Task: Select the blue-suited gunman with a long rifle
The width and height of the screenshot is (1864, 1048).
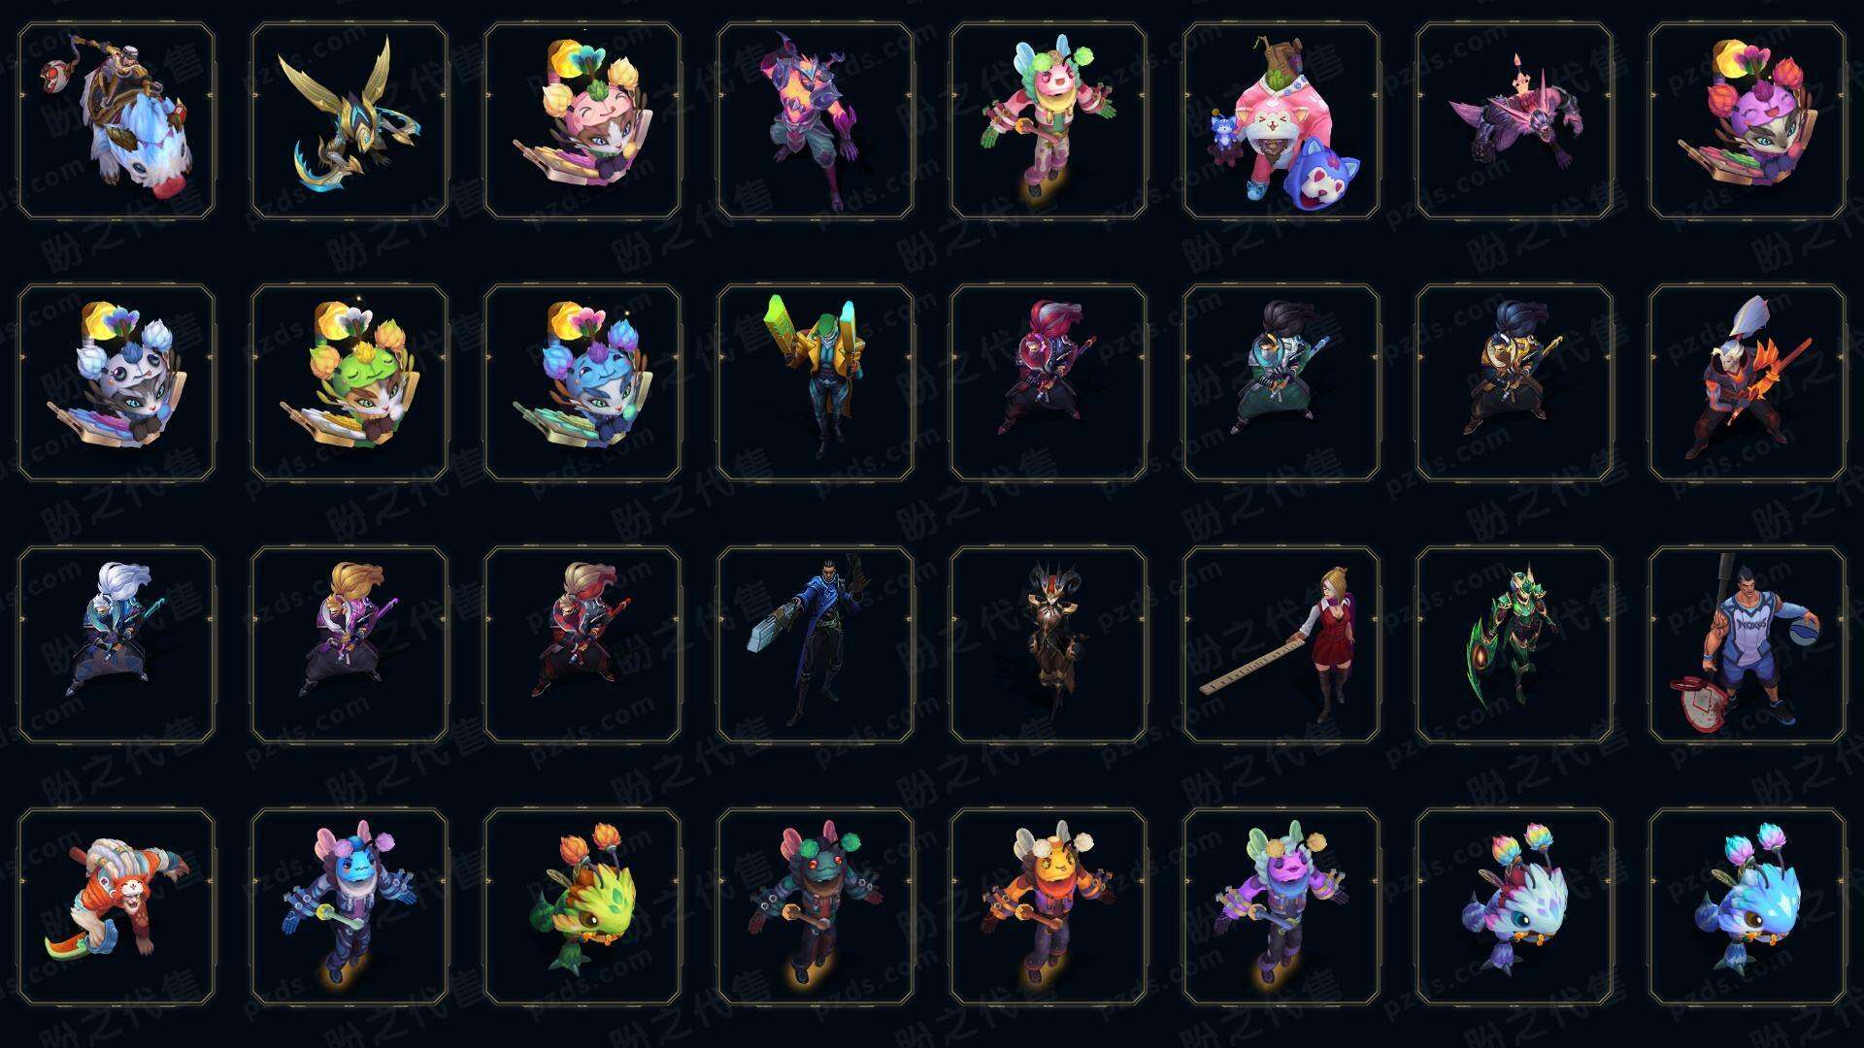Action: [815, 644]
